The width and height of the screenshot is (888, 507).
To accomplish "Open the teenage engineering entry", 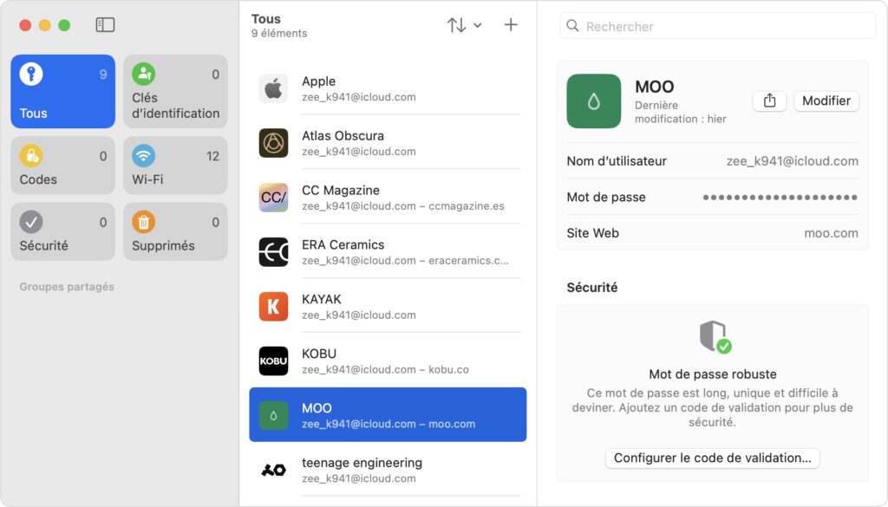I will pyautogui.click(x=388, y=470).
